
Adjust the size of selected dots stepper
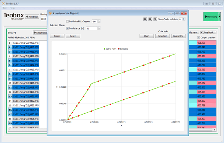184,19
